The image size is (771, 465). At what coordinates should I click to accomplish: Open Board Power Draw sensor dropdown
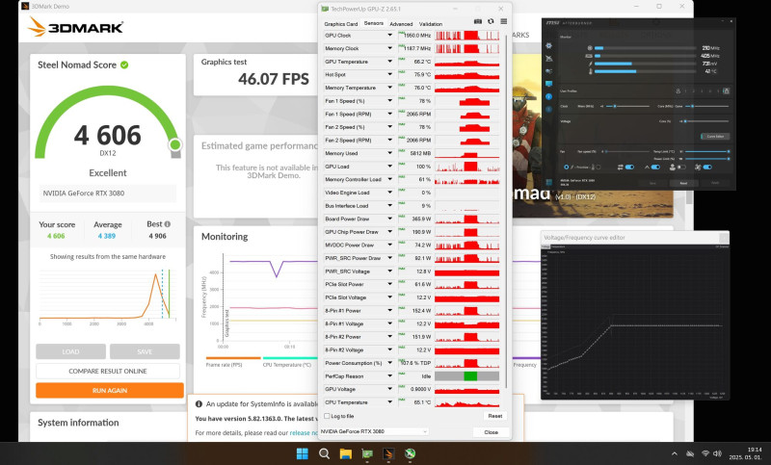[x=390, y=219]
